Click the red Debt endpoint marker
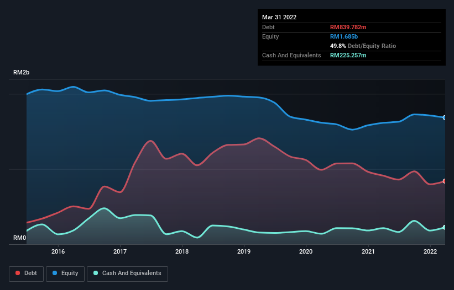454x290 pixels. [x=445, y=181]
